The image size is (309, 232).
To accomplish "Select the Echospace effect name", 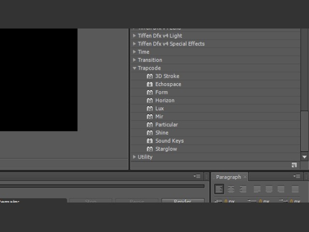I will point(168,84).
